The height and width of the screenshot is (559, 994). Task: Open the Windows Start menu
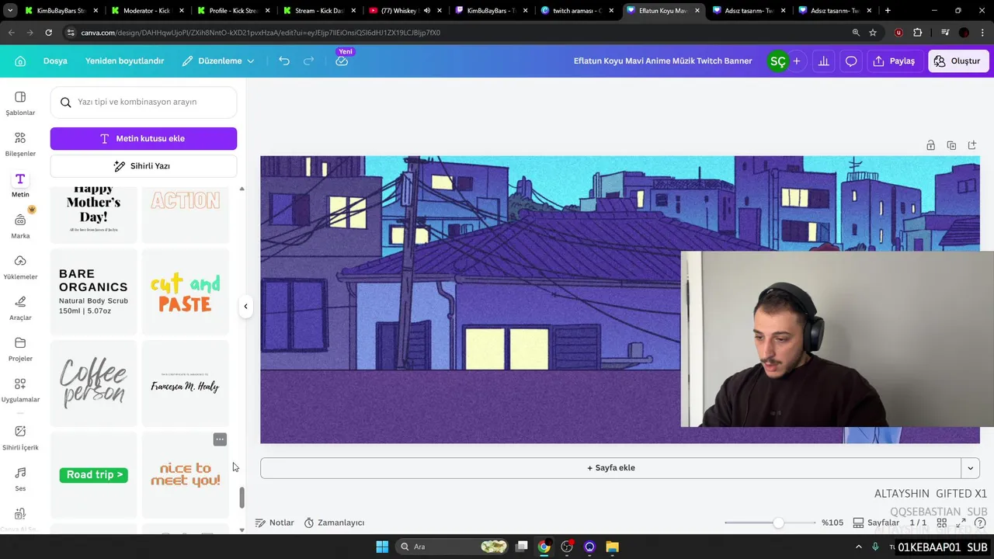click(x=382, y=547)
